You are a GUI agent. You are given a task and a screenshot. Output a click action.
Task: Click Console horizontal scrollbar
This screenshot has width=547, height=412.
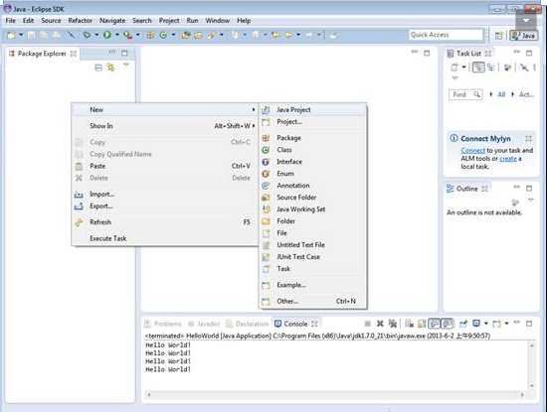pos(335,394)
